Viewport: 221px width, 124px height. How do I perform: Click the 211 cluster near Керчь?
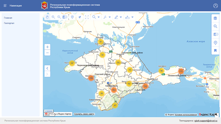tap(181, 71)
